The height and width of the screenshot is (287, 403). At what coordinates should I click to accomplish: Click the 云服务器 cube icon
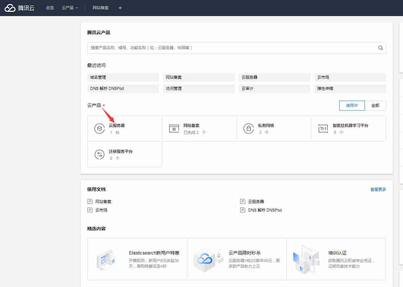pos(99,129)
